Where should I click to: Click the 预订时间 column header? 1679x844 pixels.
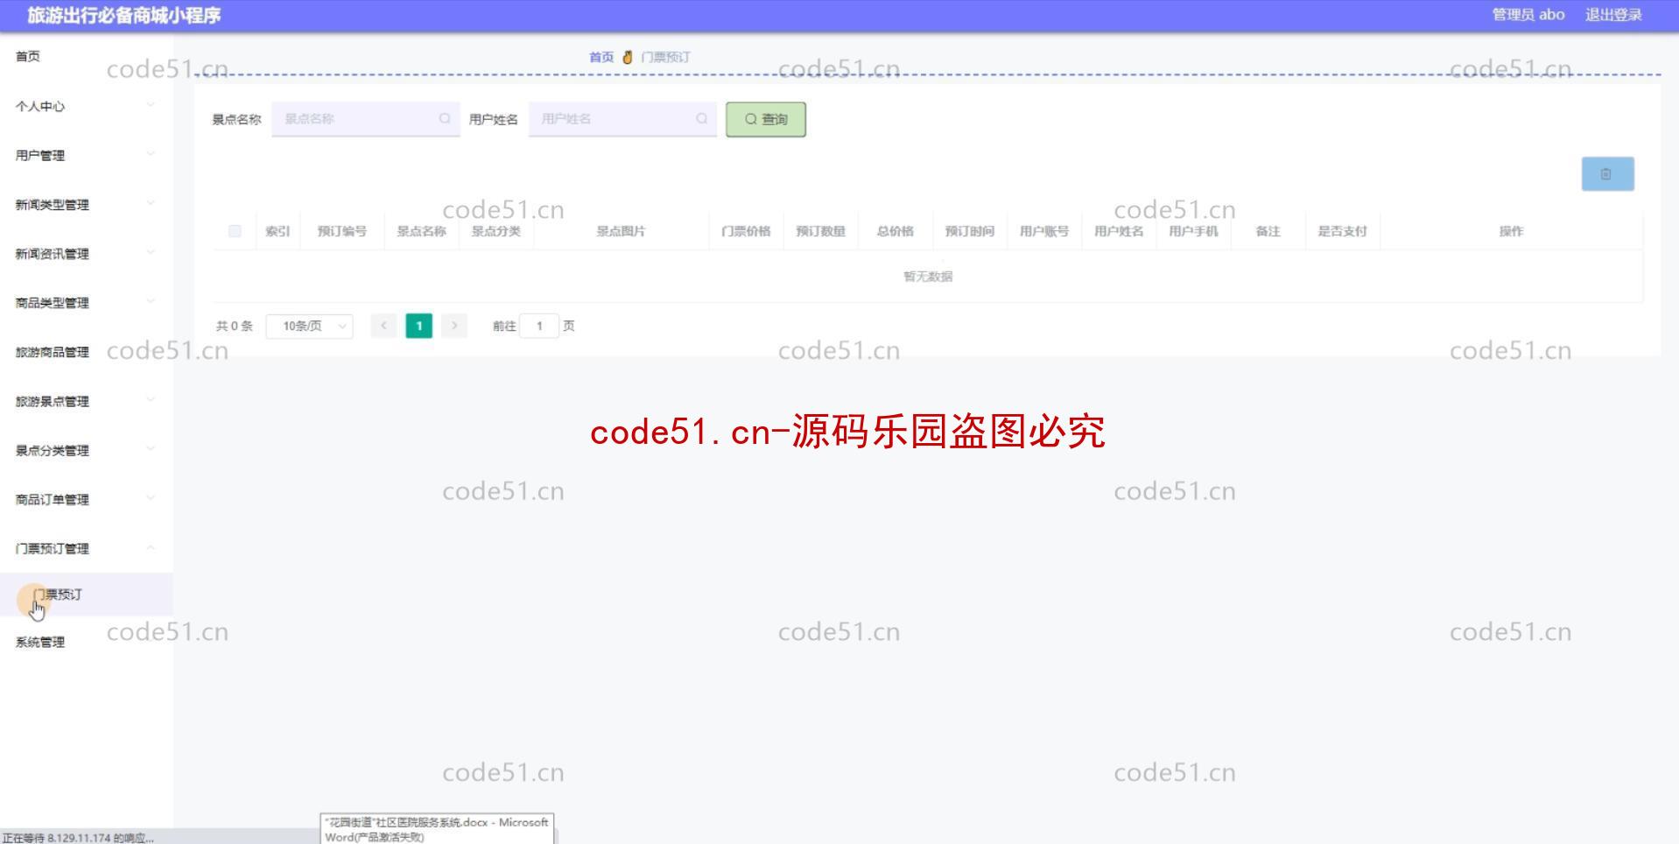coord(969,231)
